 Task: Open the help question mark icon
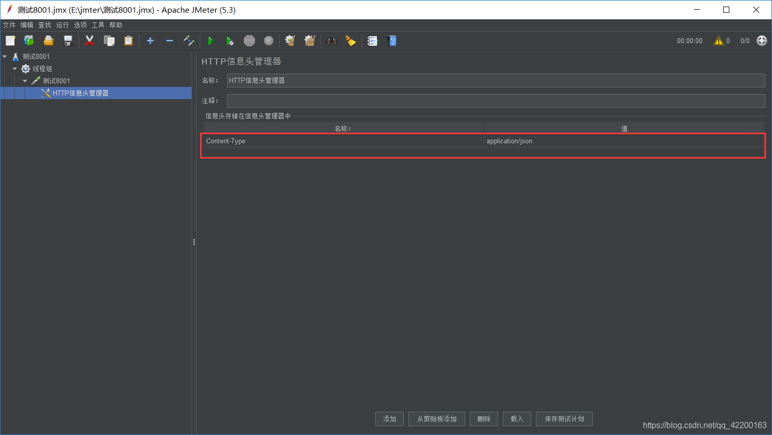pos(392,41)
